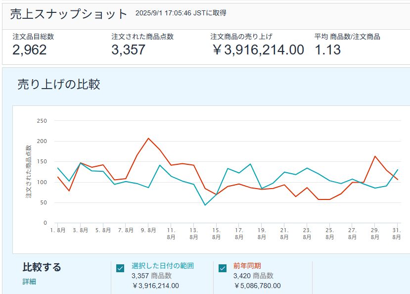Click the 平均 商品数/注文商品 value 1.13

point(327,49)
